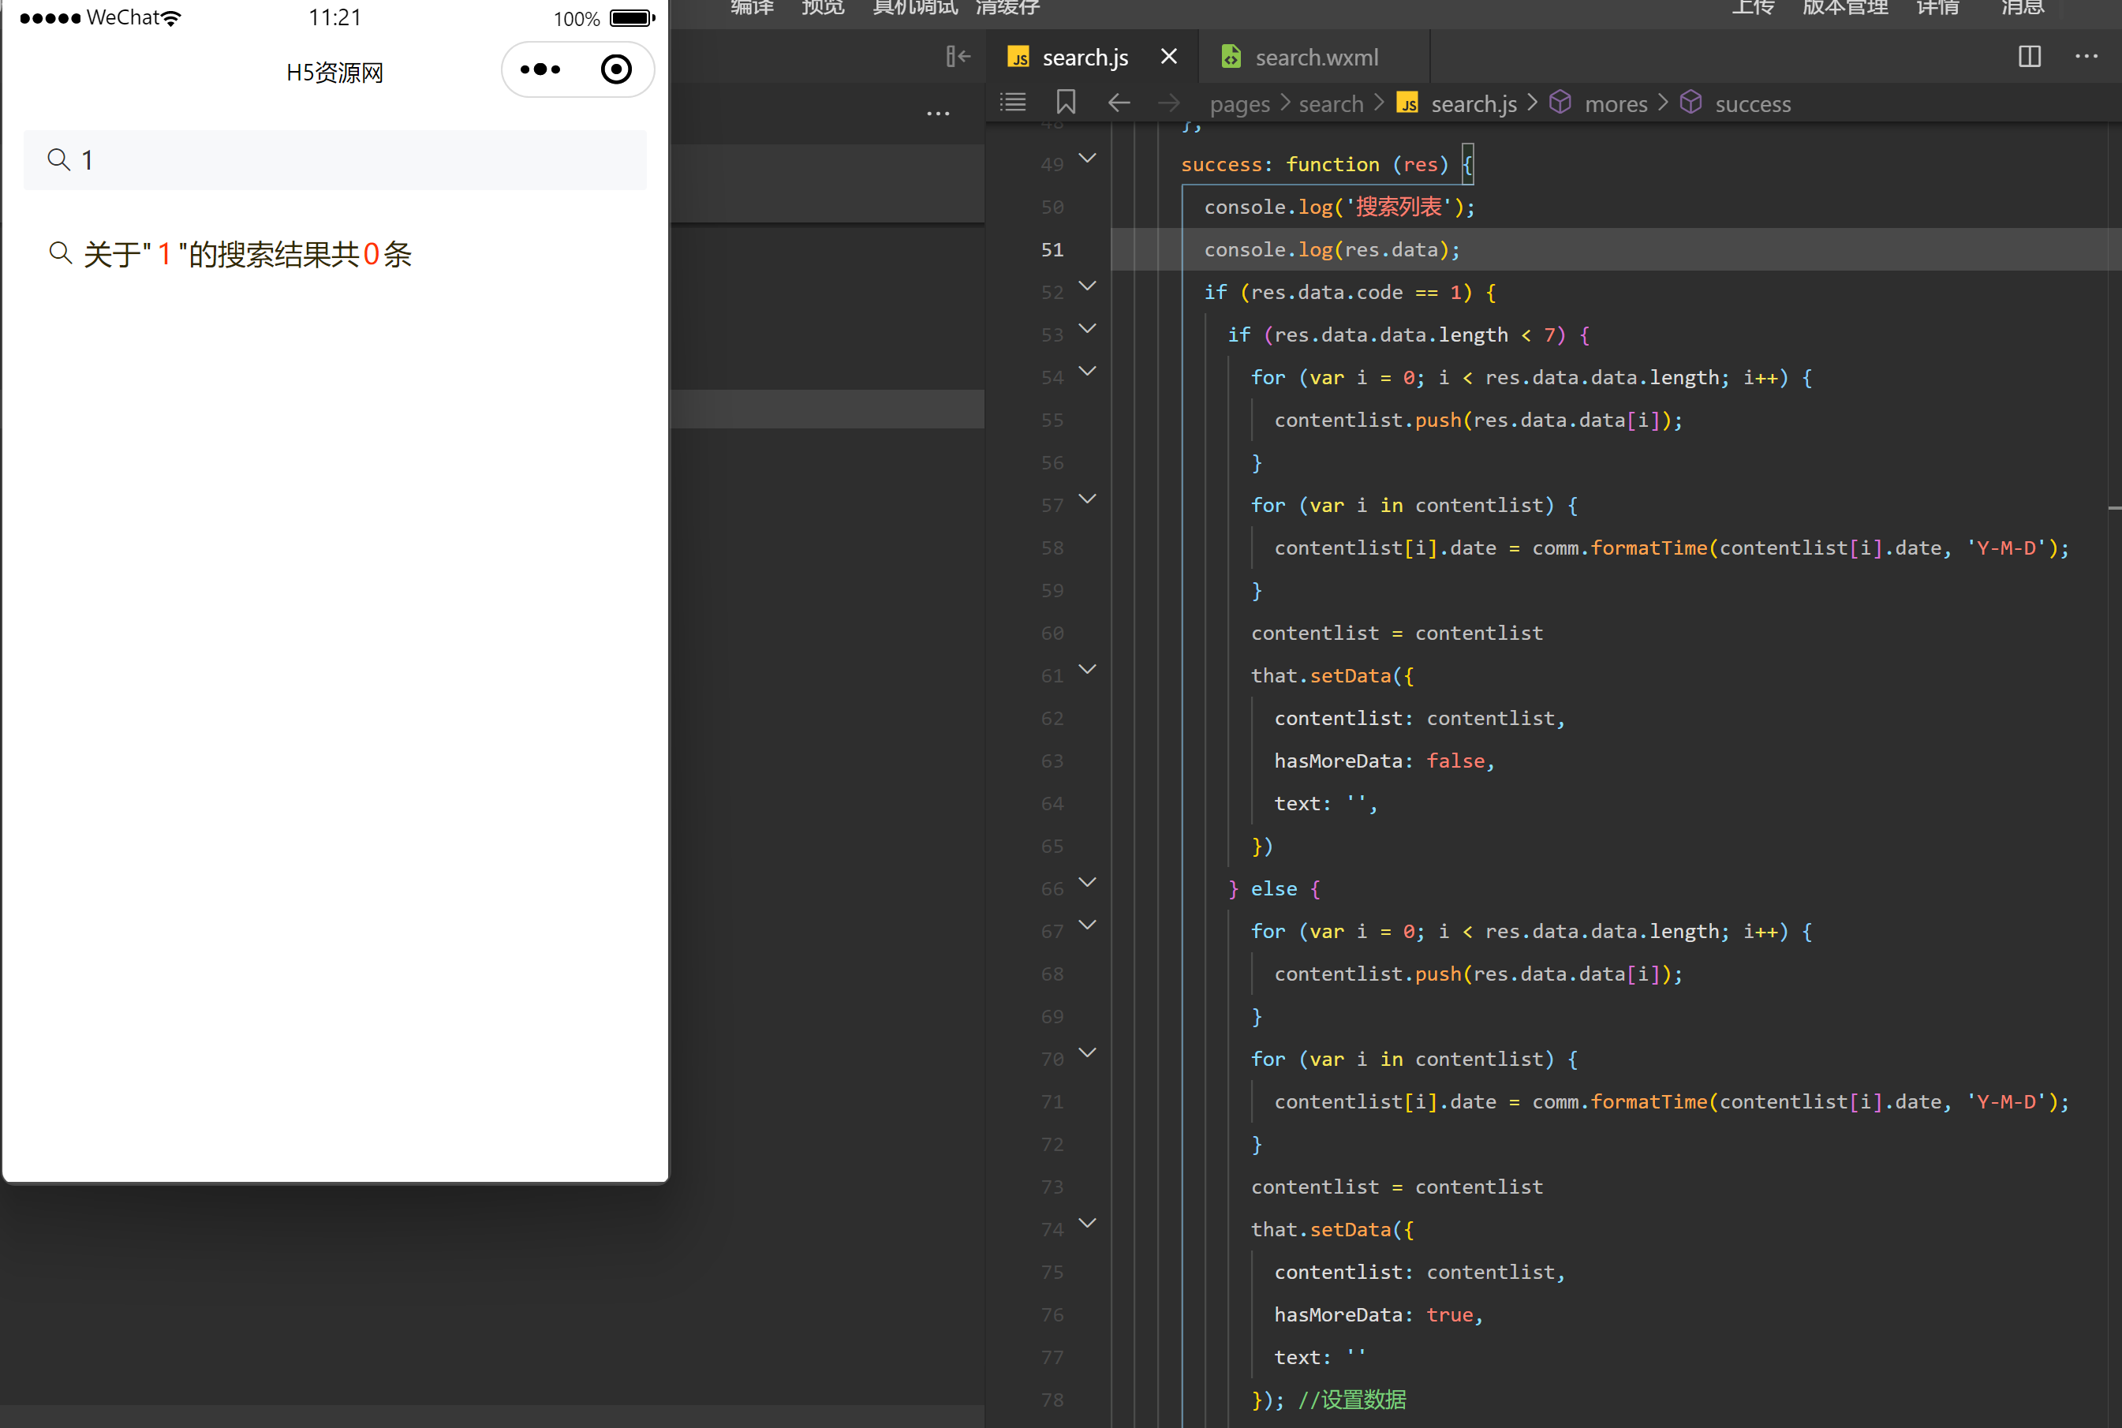Click the mini program capsule close circle button
Screen dimensions: 2122x1428
[616, 69]
